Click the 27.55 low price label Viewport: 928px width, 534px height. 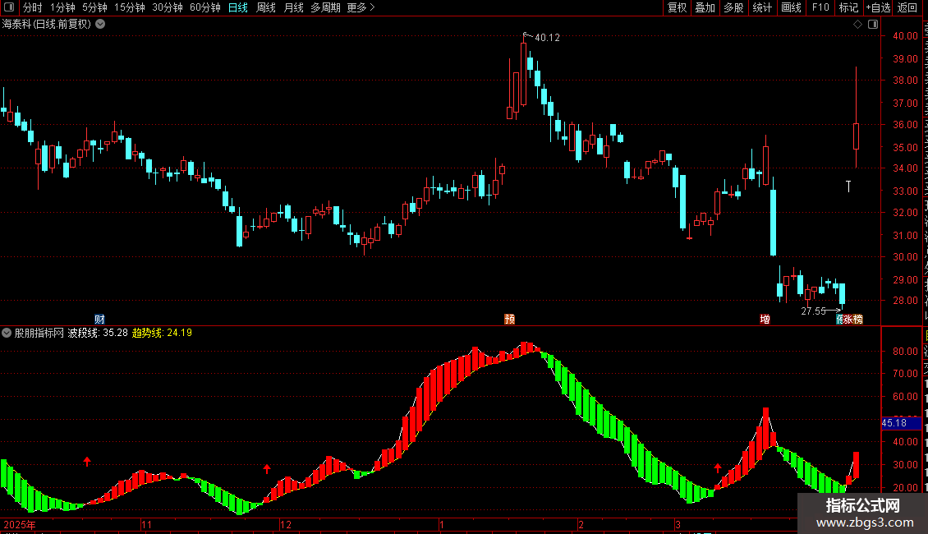pos(813,311)
